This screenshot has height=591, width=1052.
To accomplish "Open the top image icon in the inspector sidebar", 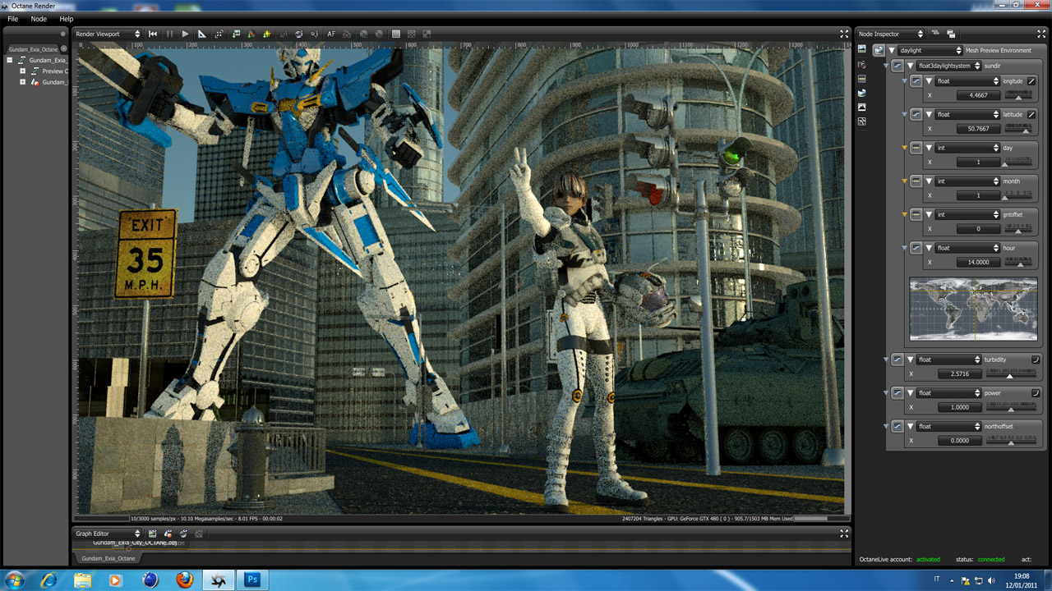I will pos(861,50).
